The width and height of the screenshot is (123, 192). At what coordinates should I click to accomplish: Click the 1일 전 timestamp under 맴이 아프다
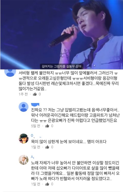(36, 147)
